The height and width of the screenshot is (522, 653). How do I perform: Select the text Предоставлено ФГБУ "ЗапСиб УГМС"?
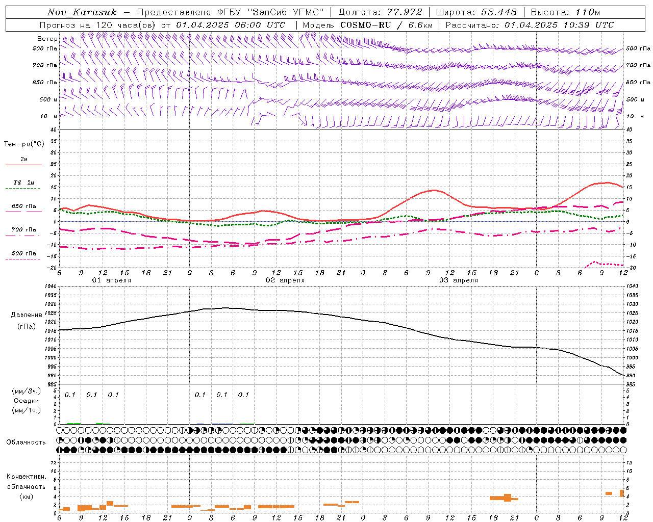[230, 12]
